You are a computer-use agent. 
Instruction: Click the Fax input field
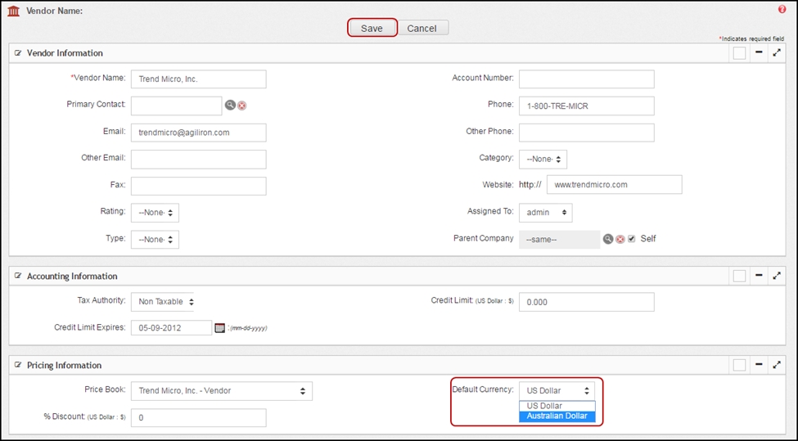pyautogui.click(x=199, y=186)
